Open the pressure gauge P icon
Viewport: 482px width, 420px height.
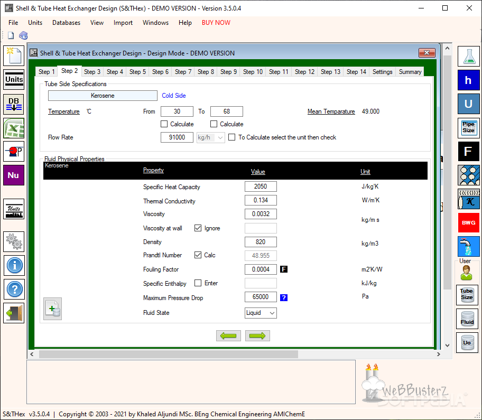[x=14, y=152]
